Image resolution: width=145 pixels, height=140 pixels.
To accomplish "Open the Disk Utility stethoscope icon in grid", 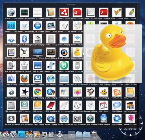I will [11, 65].
